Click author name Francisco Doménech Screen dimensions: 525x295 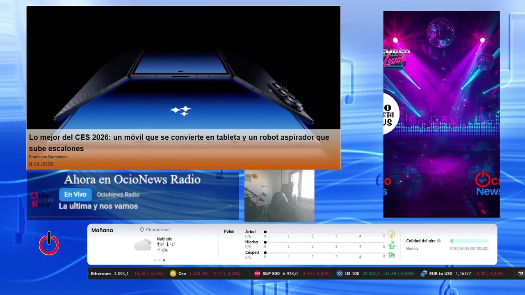[48, 157]
